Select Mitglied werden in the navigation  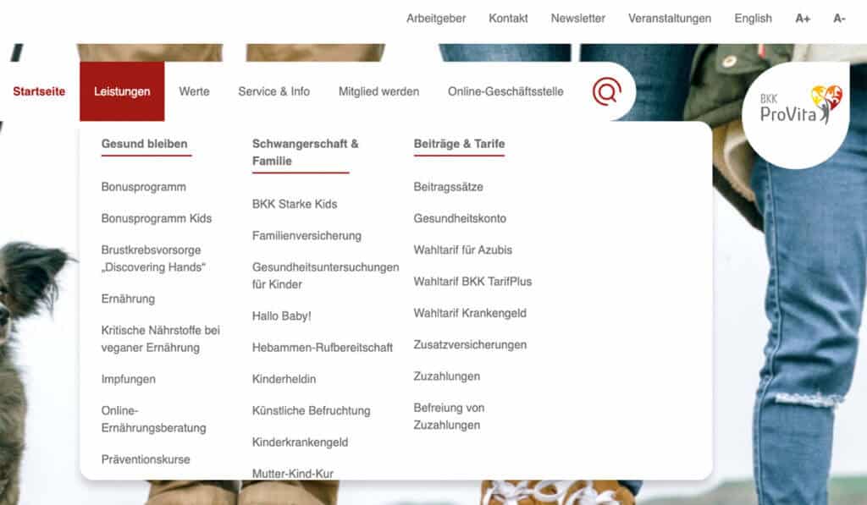pyautogui.click(x=378, y=91)
